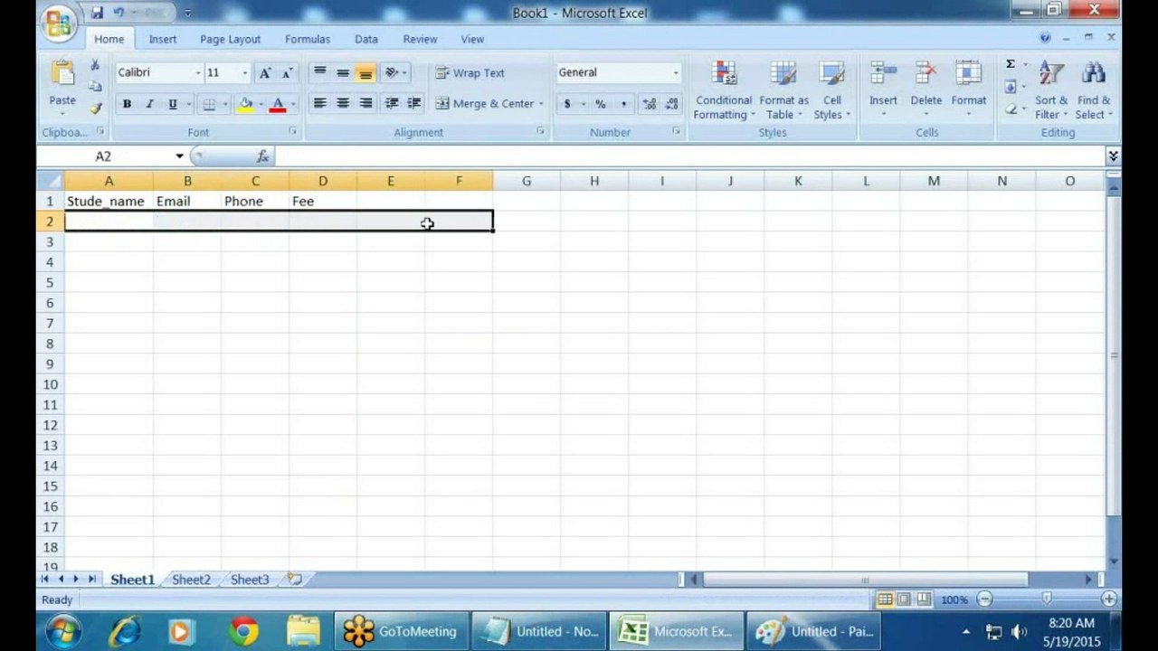Open Sort & Filter menu

coord(1051,90)
